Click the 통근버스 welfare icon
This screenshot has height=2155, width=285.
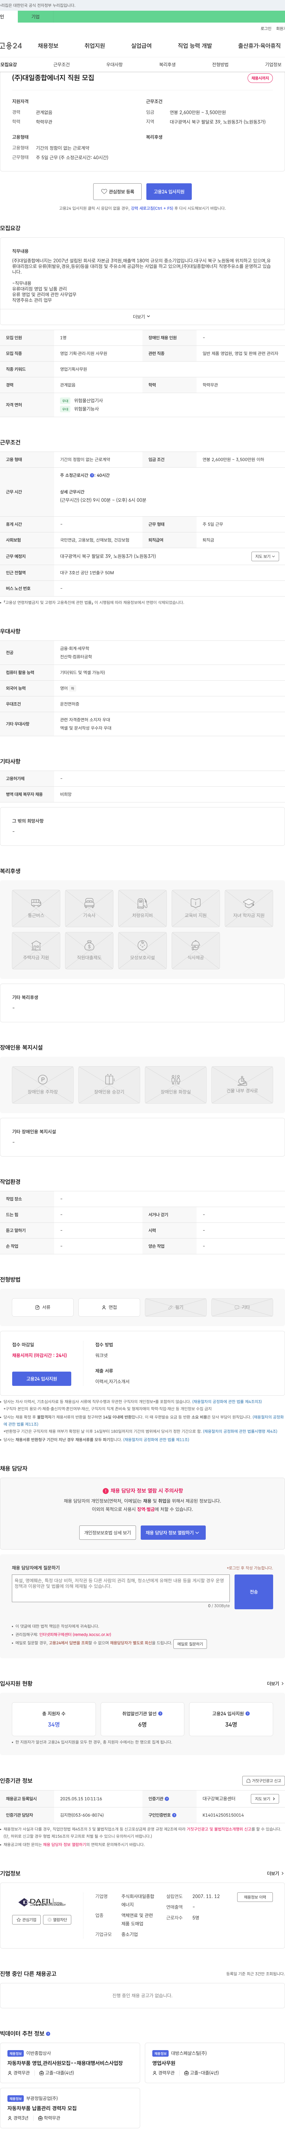point(36,908)
